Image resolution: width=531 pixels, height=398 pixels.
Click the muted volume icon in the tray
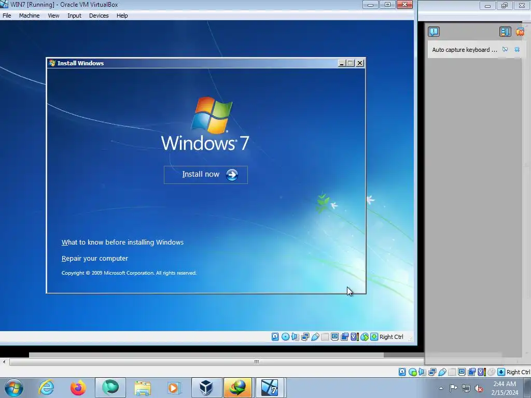(x=479, y=388)
